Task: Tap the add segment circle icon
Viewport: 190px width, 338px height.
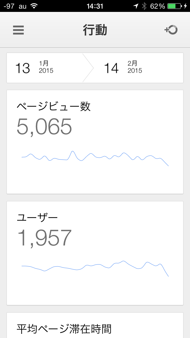Action: click(171, 30)
